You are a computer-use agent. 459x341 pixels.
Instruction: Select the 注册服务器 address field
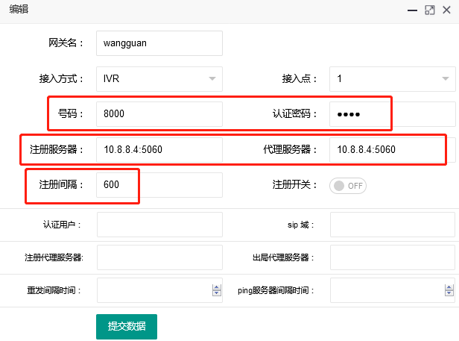click(x=159, y=150)
